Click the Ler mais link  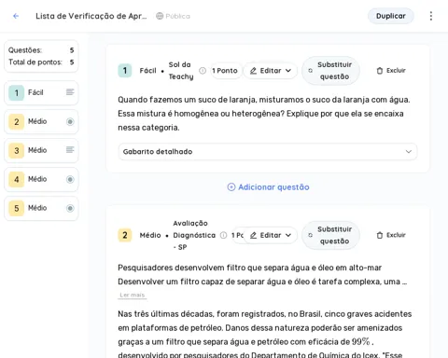[133, 295]
